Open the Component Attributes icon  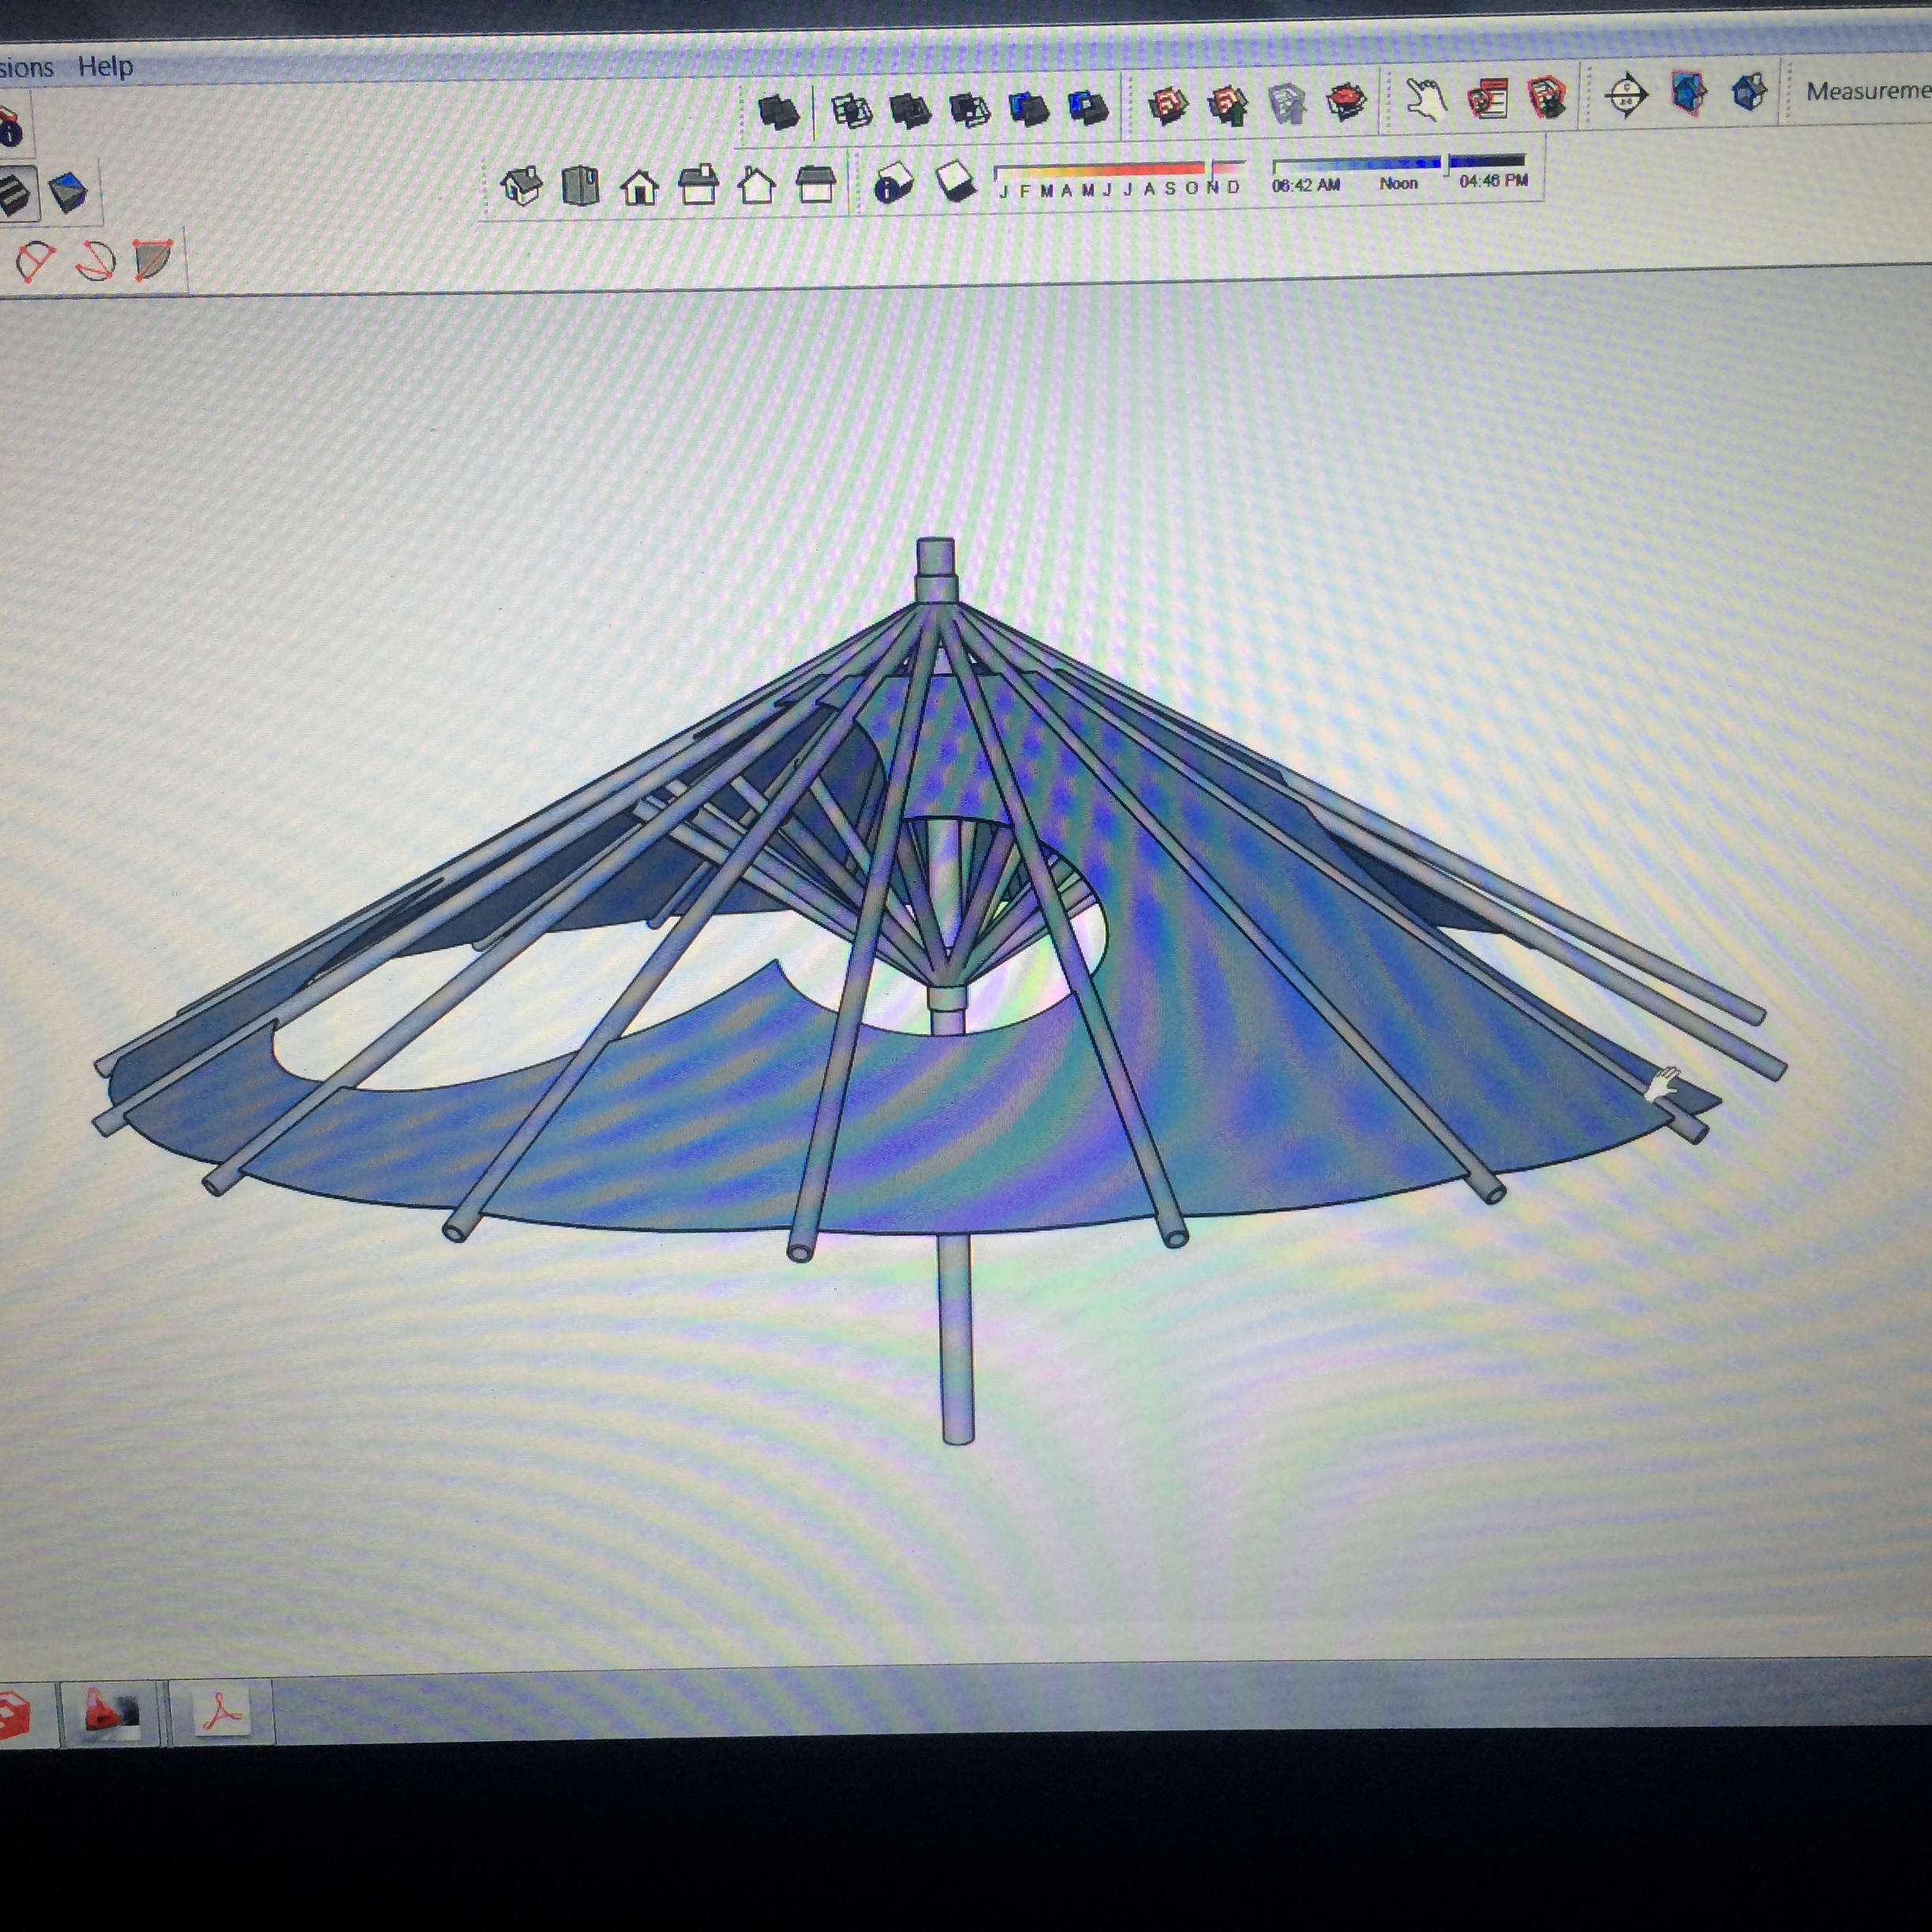click(x=1546, y=97)
